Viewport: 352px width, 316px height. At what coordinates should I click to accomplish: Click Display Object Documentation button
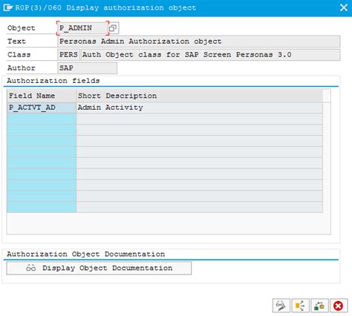click(x=99, y=268)
